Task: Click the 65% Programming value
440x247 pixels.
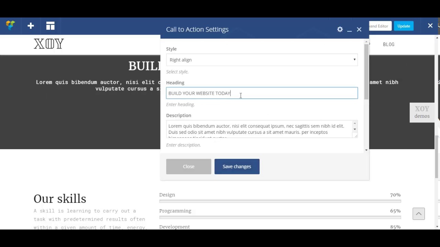Action: coord(395,211)
